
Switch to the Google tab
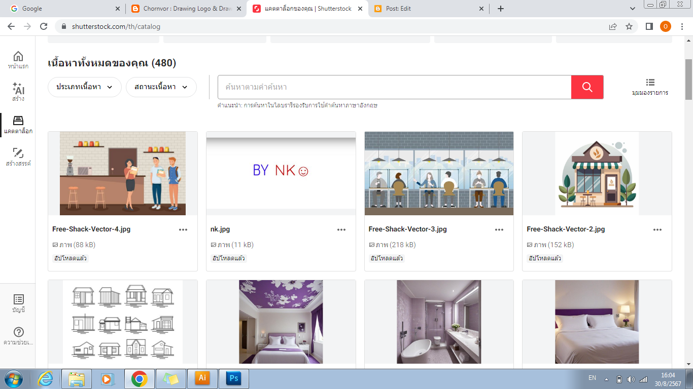pyautogui.click(x=65, y=9)
